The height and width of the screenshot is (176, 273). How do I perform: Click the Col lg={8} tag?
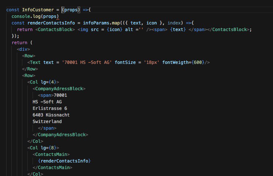pyautogui.click(x=43, y=148)
